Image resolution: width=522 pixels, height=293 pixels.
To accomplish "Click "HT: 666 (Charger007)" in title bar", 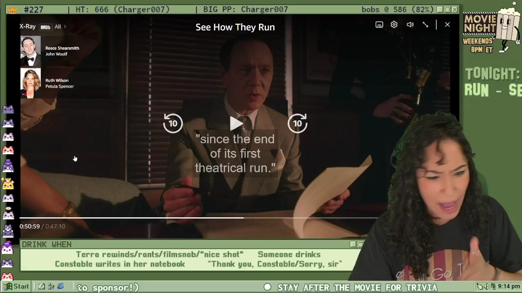I will coord(123,9).
